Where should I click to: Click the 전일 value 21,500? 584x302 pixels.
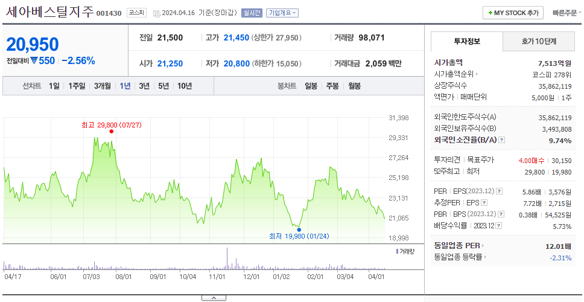pyautogui.click(x=170, y=37)
